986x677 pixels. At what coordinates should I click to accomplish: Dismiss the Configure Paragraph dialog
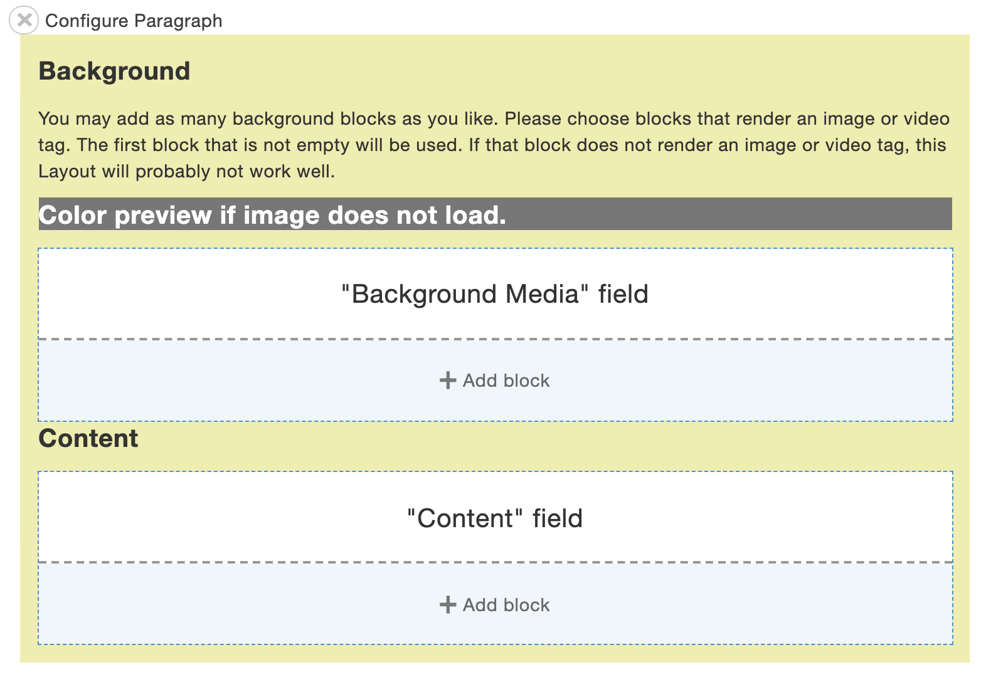[24, 19]
